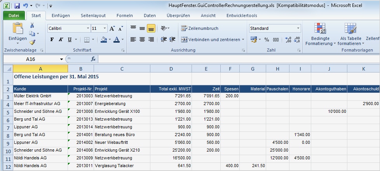
Task: Open the Customize Quick Access Toolbar arrow
Action: [x=51, y=6]
